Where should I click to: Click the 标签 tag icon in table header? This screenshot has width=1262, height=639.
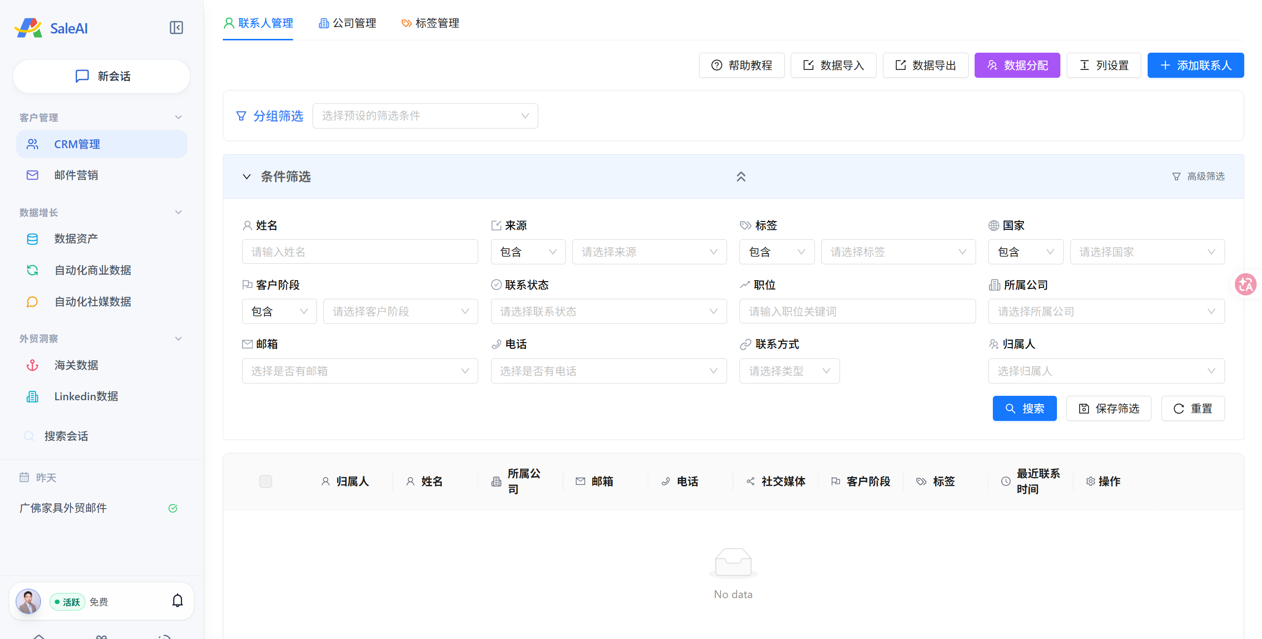pos(921,481)
